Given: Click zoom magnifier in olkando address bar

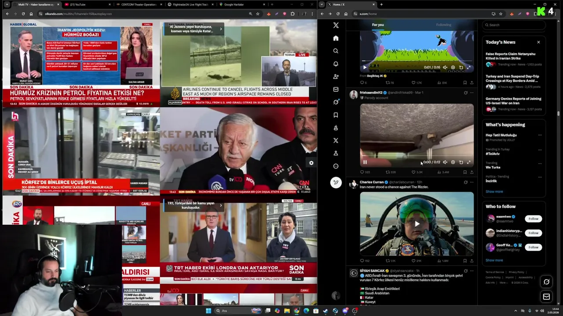Looking at the screenshot, I should (x=251, y=14).
